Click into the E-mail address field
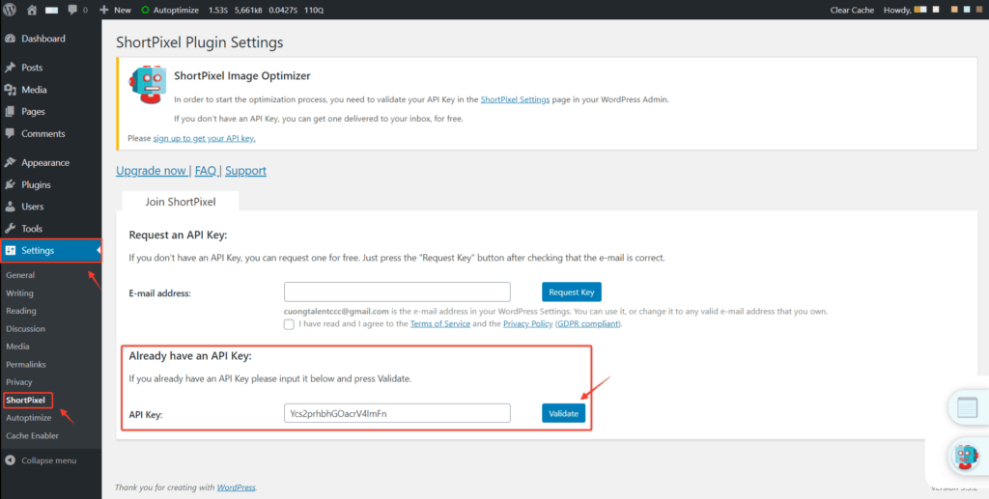 (397, 292)
